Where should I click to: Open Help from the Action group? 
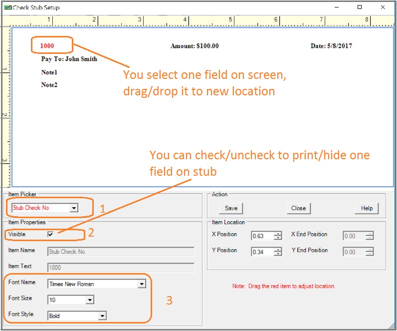(x=367, y=208)
